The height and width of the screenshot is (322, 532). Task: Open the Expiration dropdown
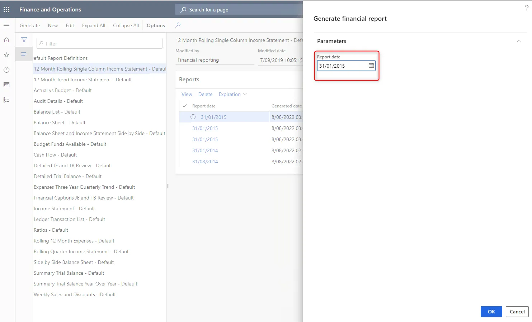point(232,94)
